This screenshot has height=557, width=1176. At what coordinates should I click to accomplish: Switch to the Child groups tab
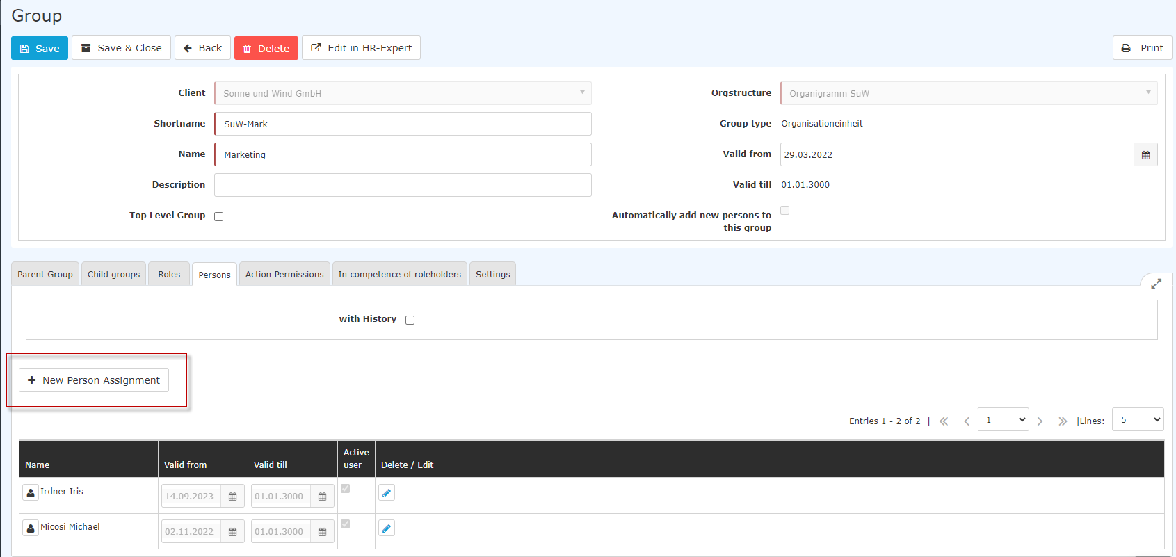(113, 274)
